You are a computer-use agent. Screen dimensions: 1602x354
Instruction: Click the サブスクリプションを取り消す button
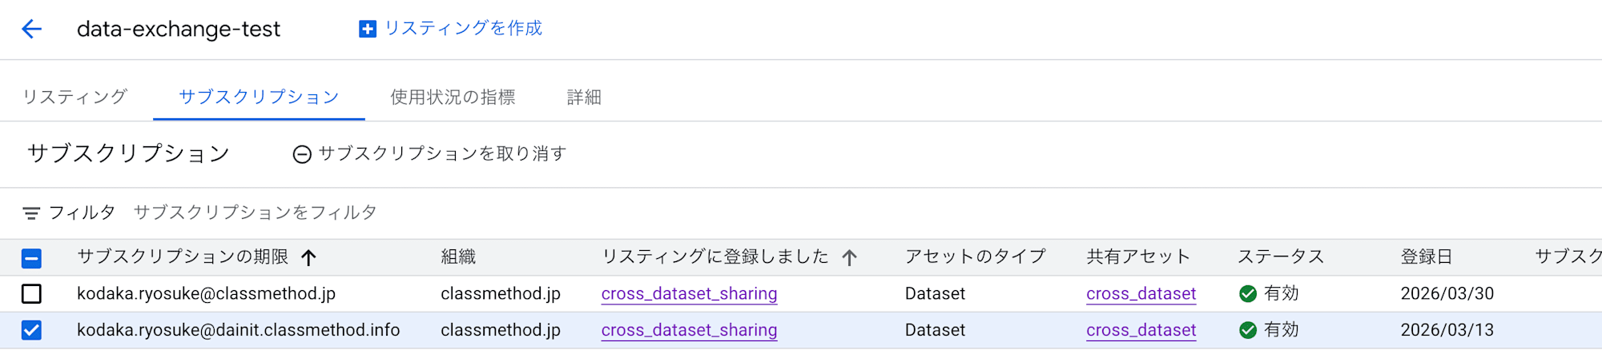pos(441,153)
